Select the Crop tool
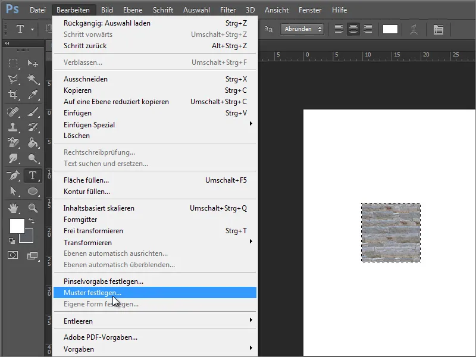This screenshot has width=476, height=357. click(x=12, y=95)
